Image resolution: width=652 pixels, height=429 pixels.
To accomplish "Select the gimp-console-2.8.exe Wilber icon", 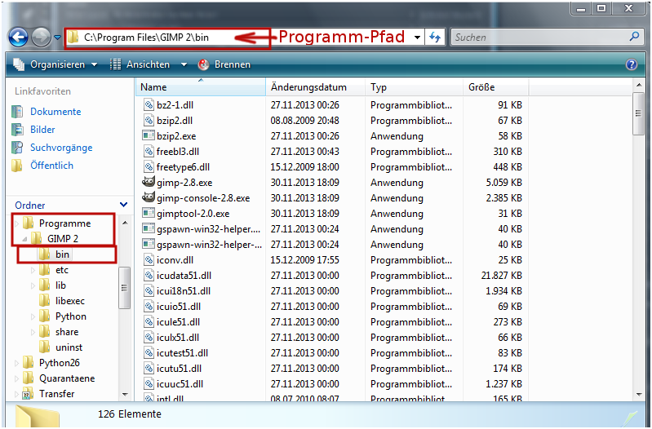I will 149,197.
